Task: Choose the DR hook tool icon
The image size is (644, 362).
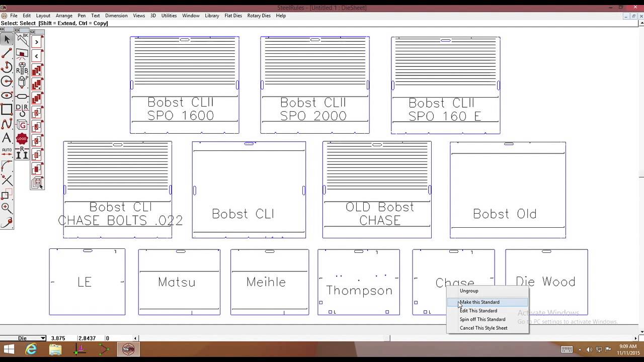Action: tap(22, 110)
